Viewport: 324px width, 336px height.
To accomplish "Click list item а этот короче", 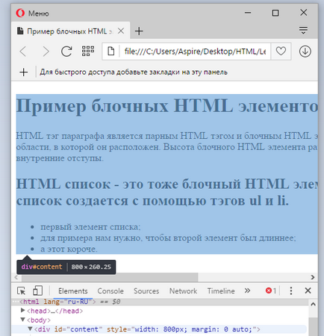I will (x=69, y=249).
